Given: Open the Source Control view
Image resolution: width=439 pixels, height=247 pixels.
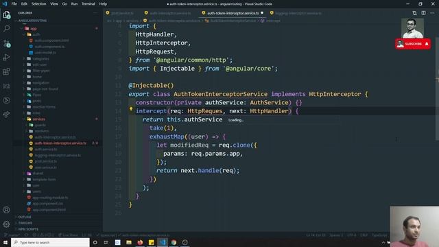Looking at the screenshot, I should coord(6,43).
